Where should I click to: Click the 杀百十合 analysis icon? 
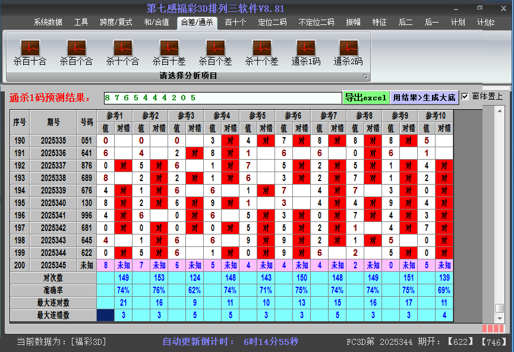coord(30,52)
